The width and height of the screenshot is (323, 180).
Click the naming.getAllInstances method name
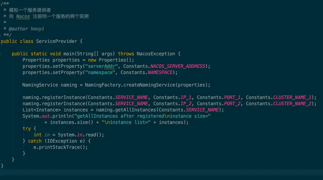[x=136, y=110]
